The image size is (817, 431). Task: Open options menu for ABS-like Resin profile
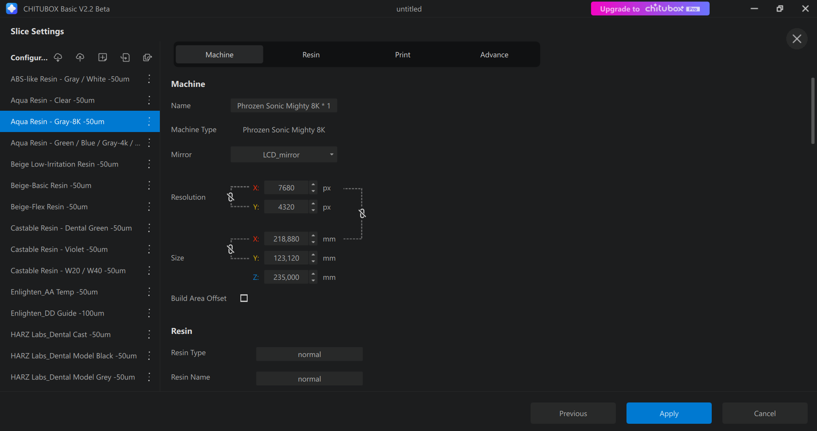click(x=149, y=79)
